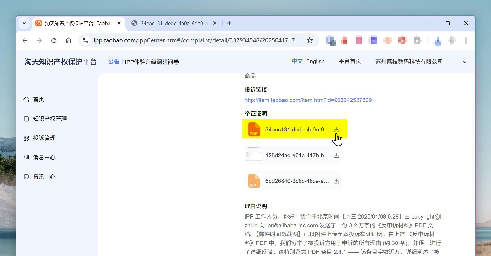
Task: Open the browser home page
Action: point(68,40)
